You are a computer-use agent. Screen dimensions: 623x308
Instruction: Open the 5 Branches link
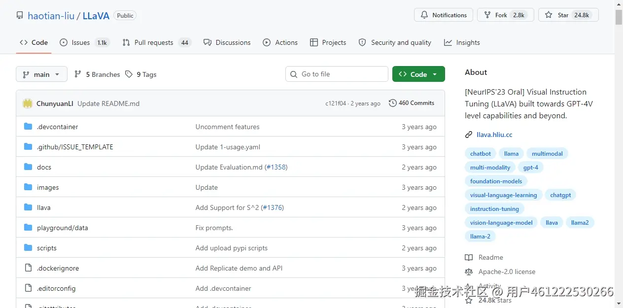coord(98,74)
